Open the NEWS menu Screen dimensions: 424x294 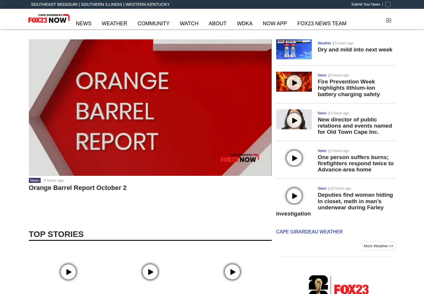[84, 24]
